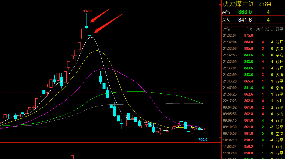Viewport: 285px width, 159px height.
Task: Select the 850.2 price in the 10:34:19 row
Action: click(x=249, y=140)
